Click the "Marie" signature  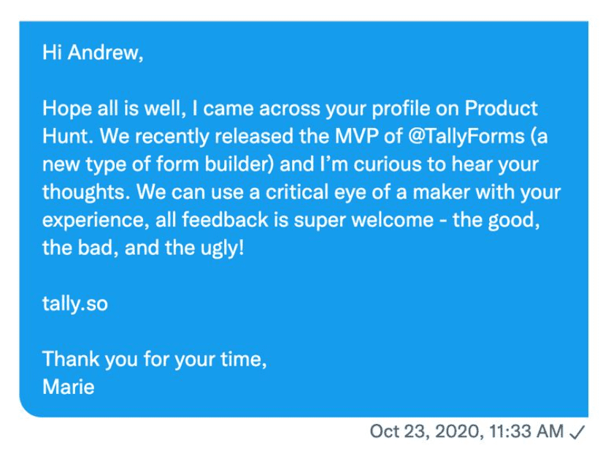[x=68, y=387]
